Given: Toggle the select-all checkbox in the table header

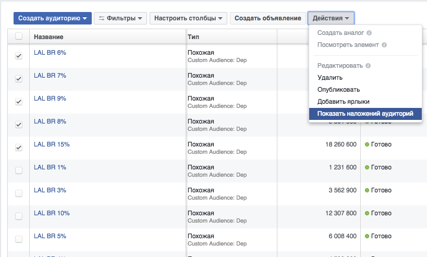Looking at the screenshot, I should (19, 36).
